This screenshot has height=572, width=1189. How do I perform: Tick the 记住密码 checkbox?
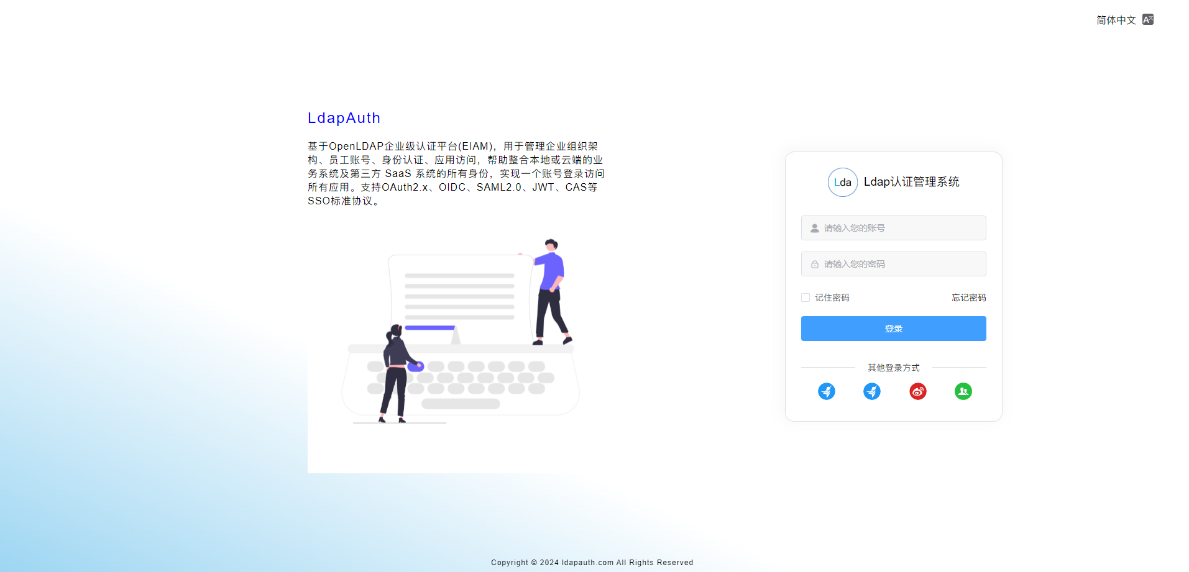[x=805, y=297]
